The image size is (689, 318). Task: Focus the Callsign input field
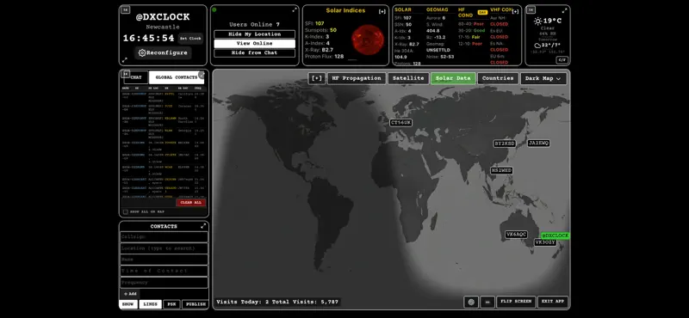(x=164, y=237)
